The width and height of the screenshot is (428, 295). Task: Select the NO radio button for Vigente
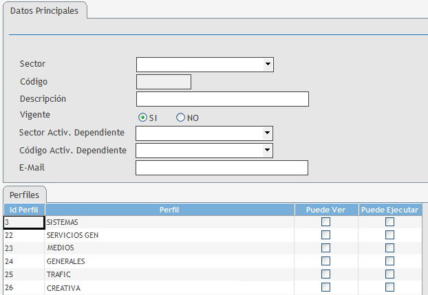181,118
